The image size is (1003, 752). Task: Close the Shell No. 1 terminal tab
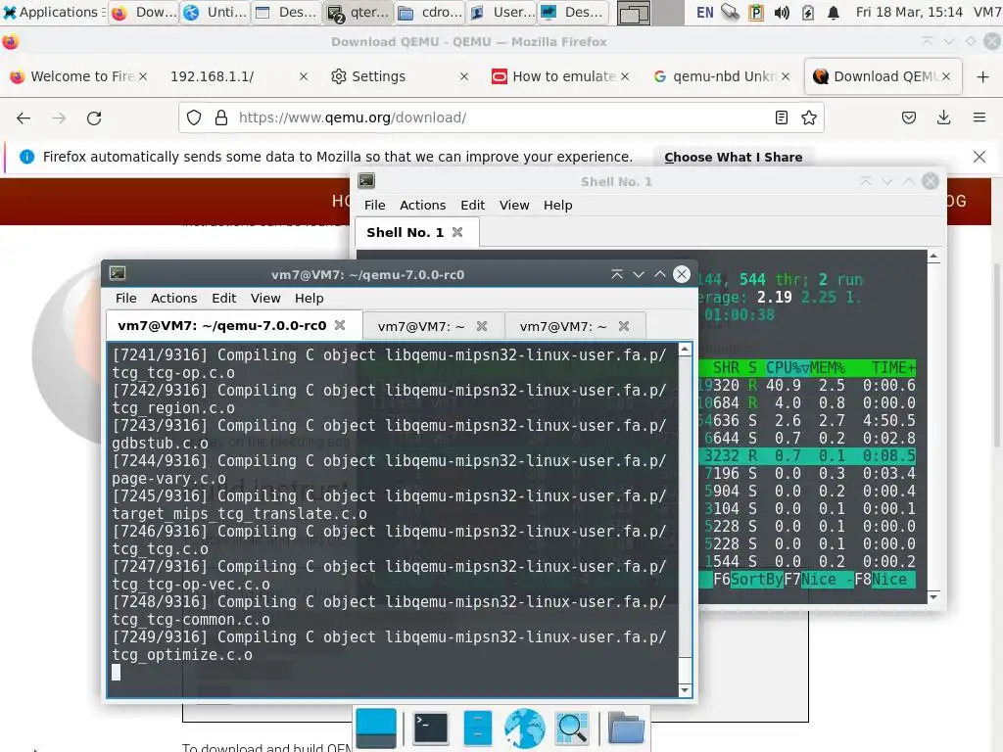pyautogui.click(x=457, y=232)
